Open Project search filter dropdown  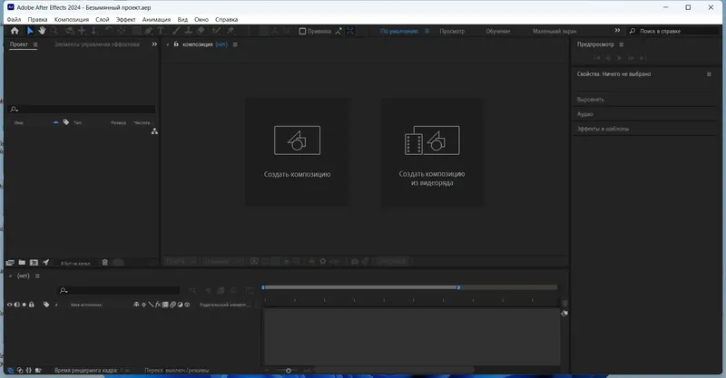[15, 109]
